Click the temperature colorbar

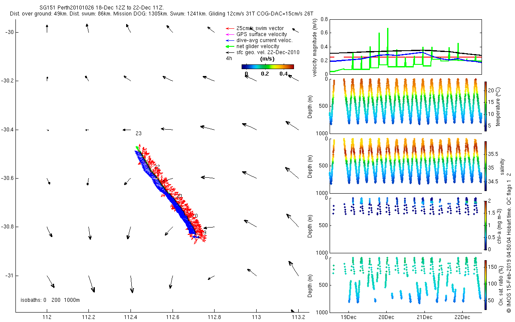pyautogui.click(x=486, y=106)
